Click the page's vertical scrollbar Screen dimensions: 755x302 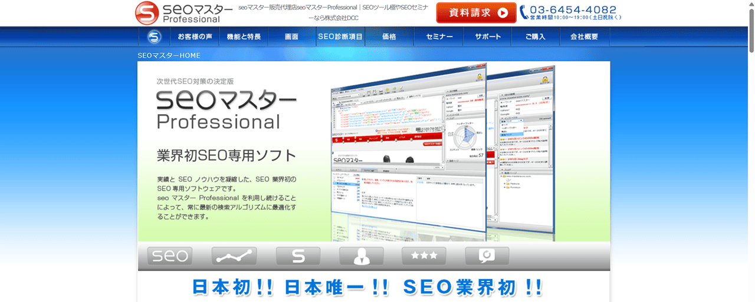click(x=750, y=147)
